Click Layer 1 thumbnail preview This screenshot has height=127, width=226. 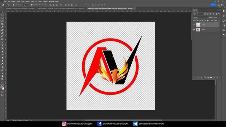click(198, 30)
